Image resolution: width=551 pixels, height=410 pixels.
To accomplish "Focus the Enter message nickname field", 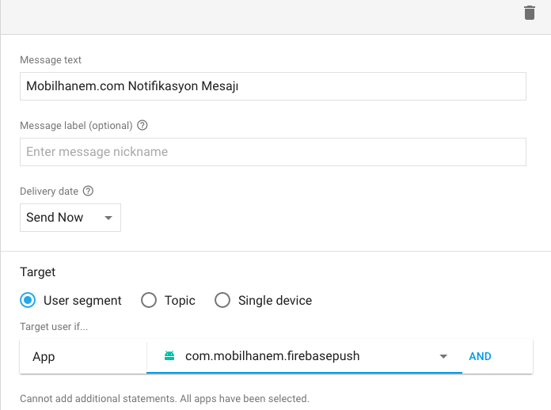I will [273, 152].
